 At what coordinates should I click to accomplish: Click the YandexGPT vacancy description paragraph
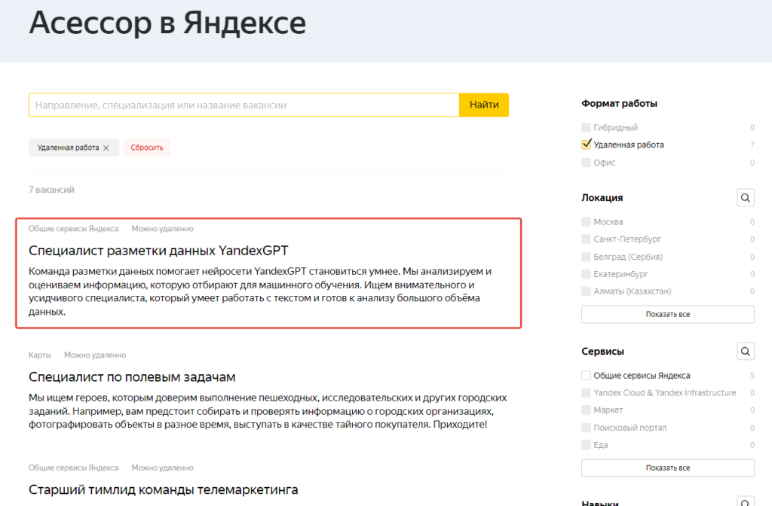(260, 291)
